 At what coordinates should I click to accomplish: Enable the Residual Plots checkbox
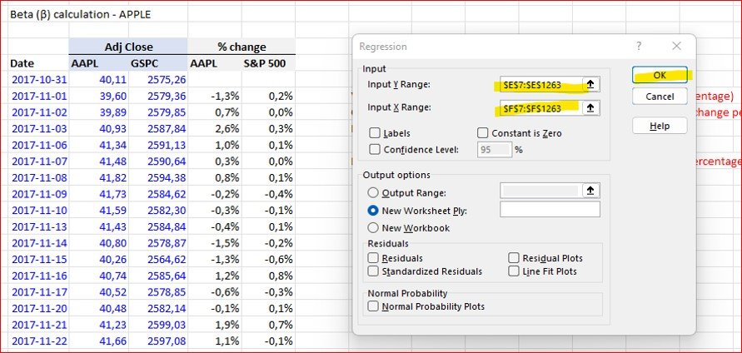coord(515,258)
